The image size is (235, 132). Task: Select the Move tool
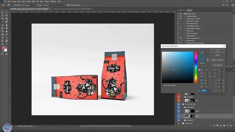3,12
